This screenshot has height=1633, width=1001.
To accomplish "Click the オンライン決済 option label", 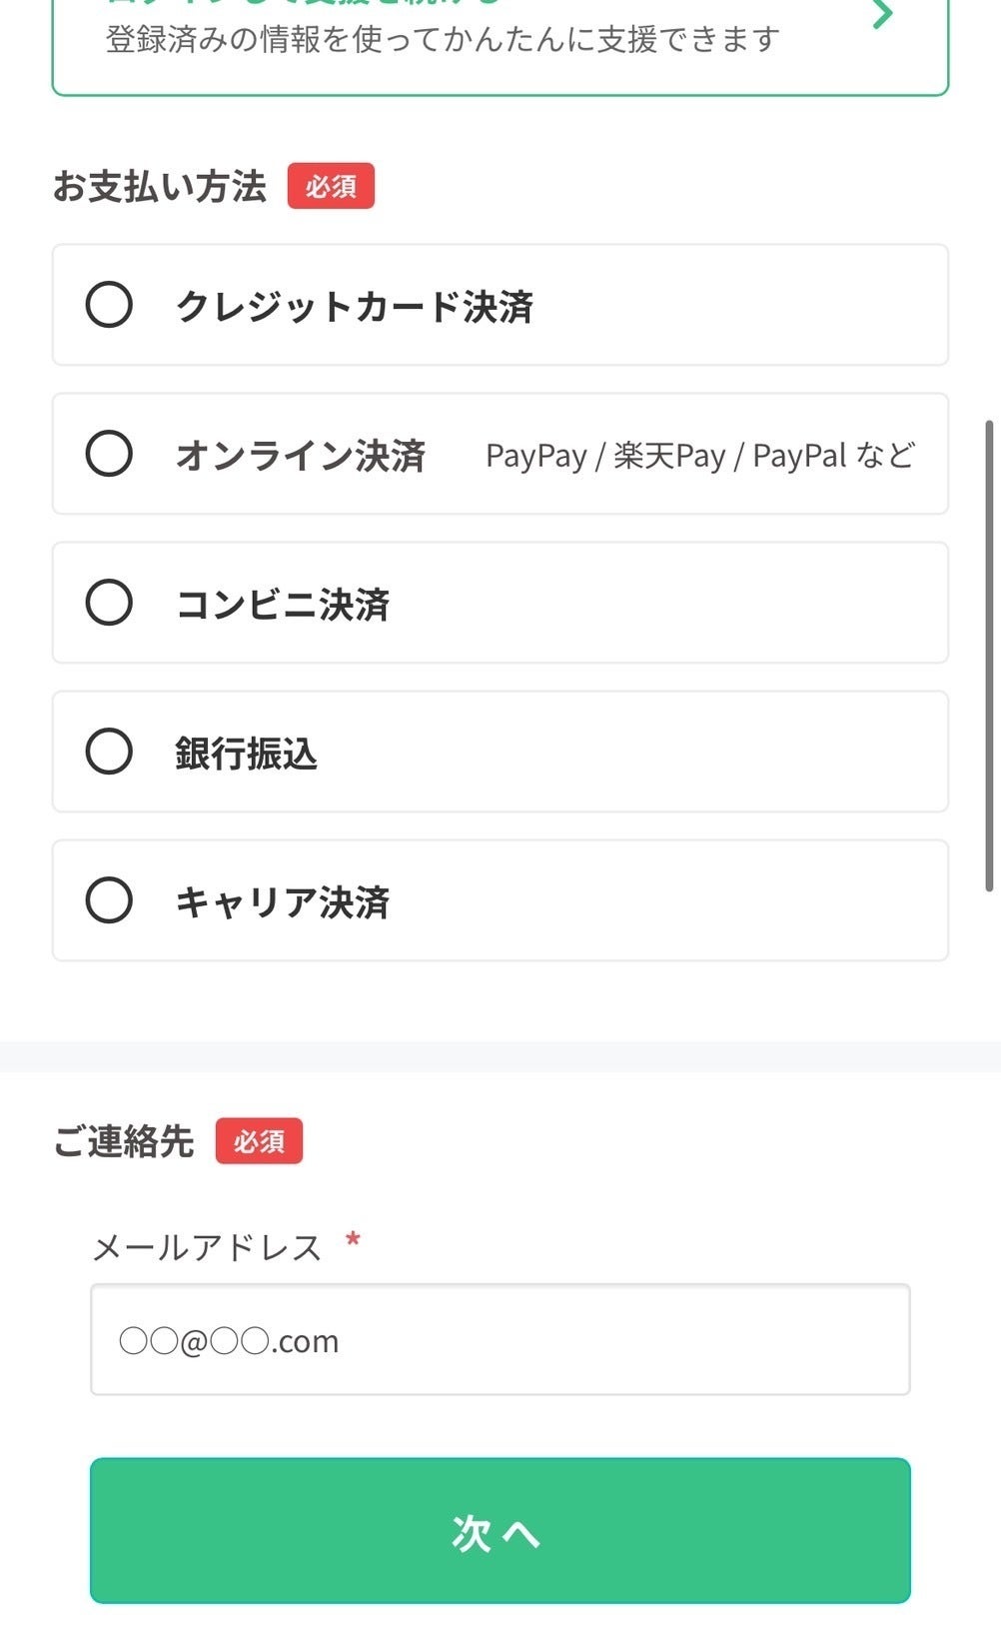I will 301,456.
